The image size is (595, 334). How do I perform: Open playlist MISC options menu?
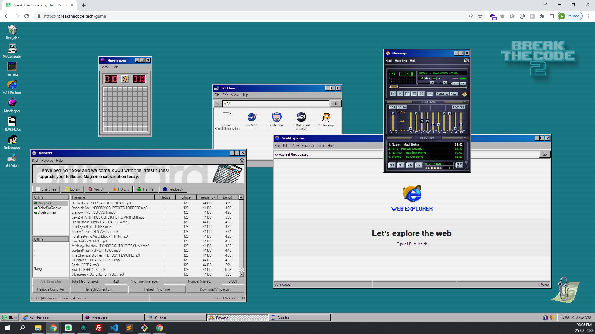419,165
